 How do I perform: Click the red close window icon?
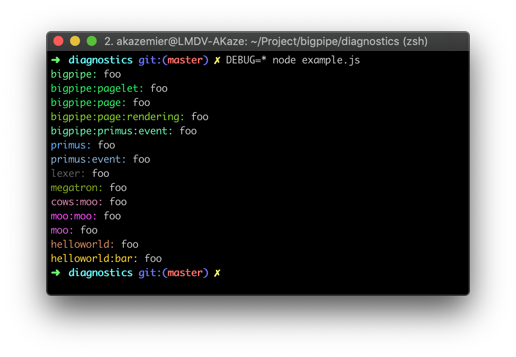pyautogui.click(x=58, y=41)
